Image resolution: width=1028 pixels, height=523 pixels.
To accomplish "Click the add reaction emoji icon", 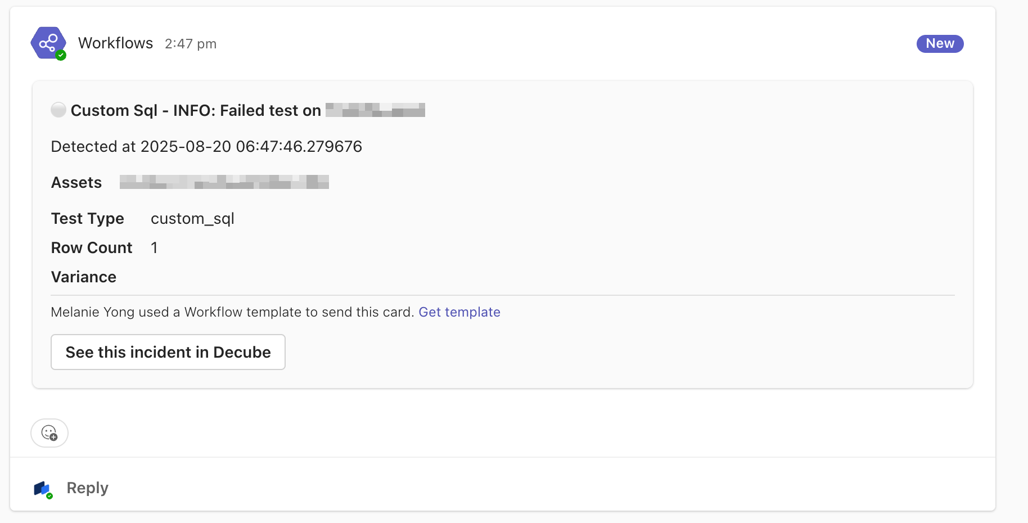I will coord(49,433).
